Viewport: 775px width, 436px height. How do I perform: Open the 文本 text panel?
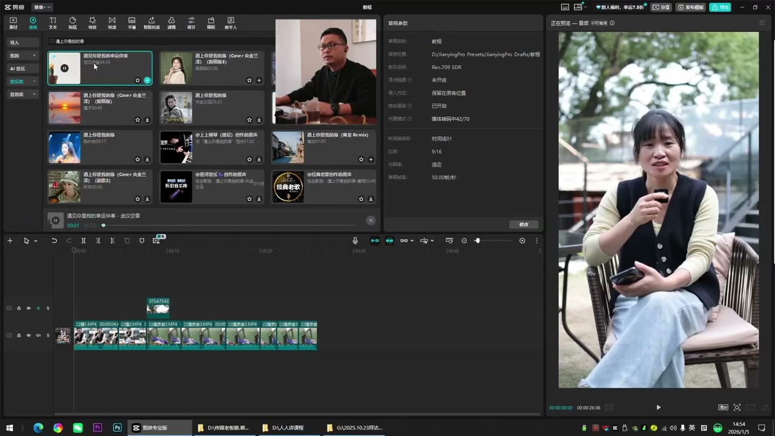pos(53,23)
